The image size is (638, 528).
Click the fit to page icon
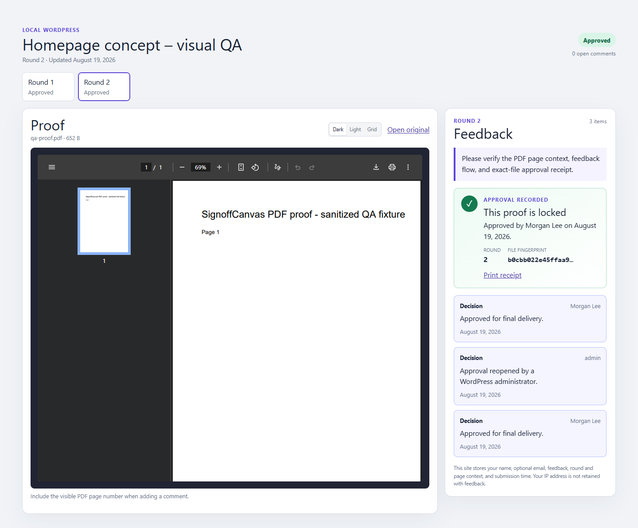click(x=241, y=167)
